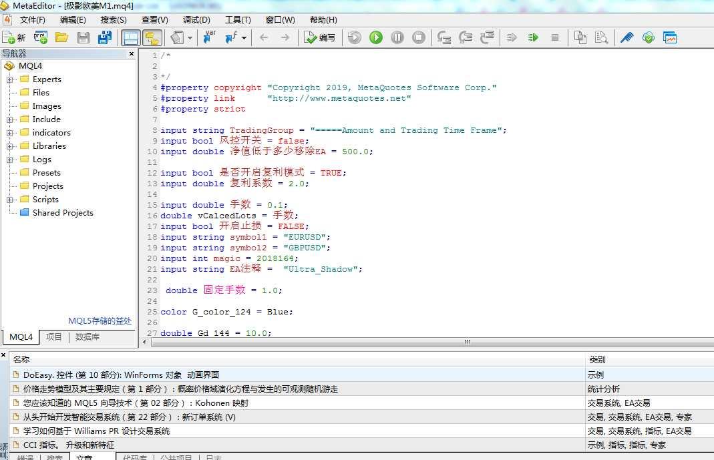The image size is (714, 460).
Task: Compile the code with the 编写 button
Action: [319, 37]
